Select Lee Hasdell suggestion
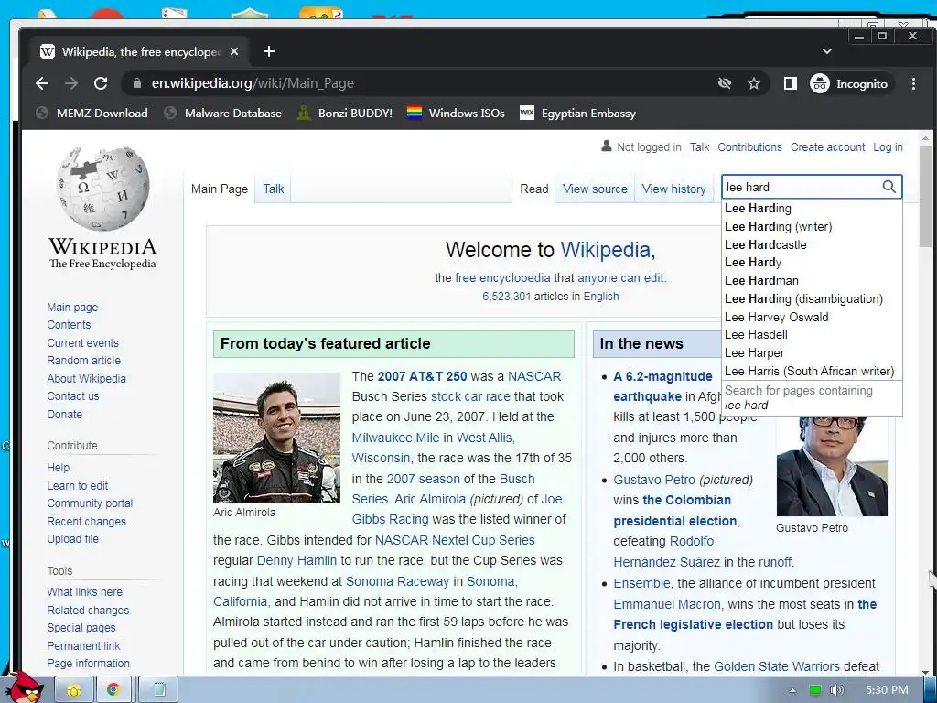Screen dimensions: 937x703 (812, 335)
